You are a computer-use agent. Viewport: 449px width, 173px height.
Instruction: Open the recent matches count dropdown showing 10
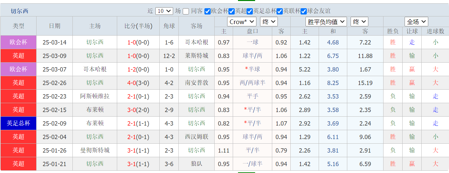tap(164, 11)
